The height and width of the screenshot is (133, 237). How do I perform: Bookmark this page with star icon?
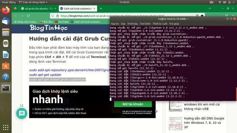(x=202, y=16)
